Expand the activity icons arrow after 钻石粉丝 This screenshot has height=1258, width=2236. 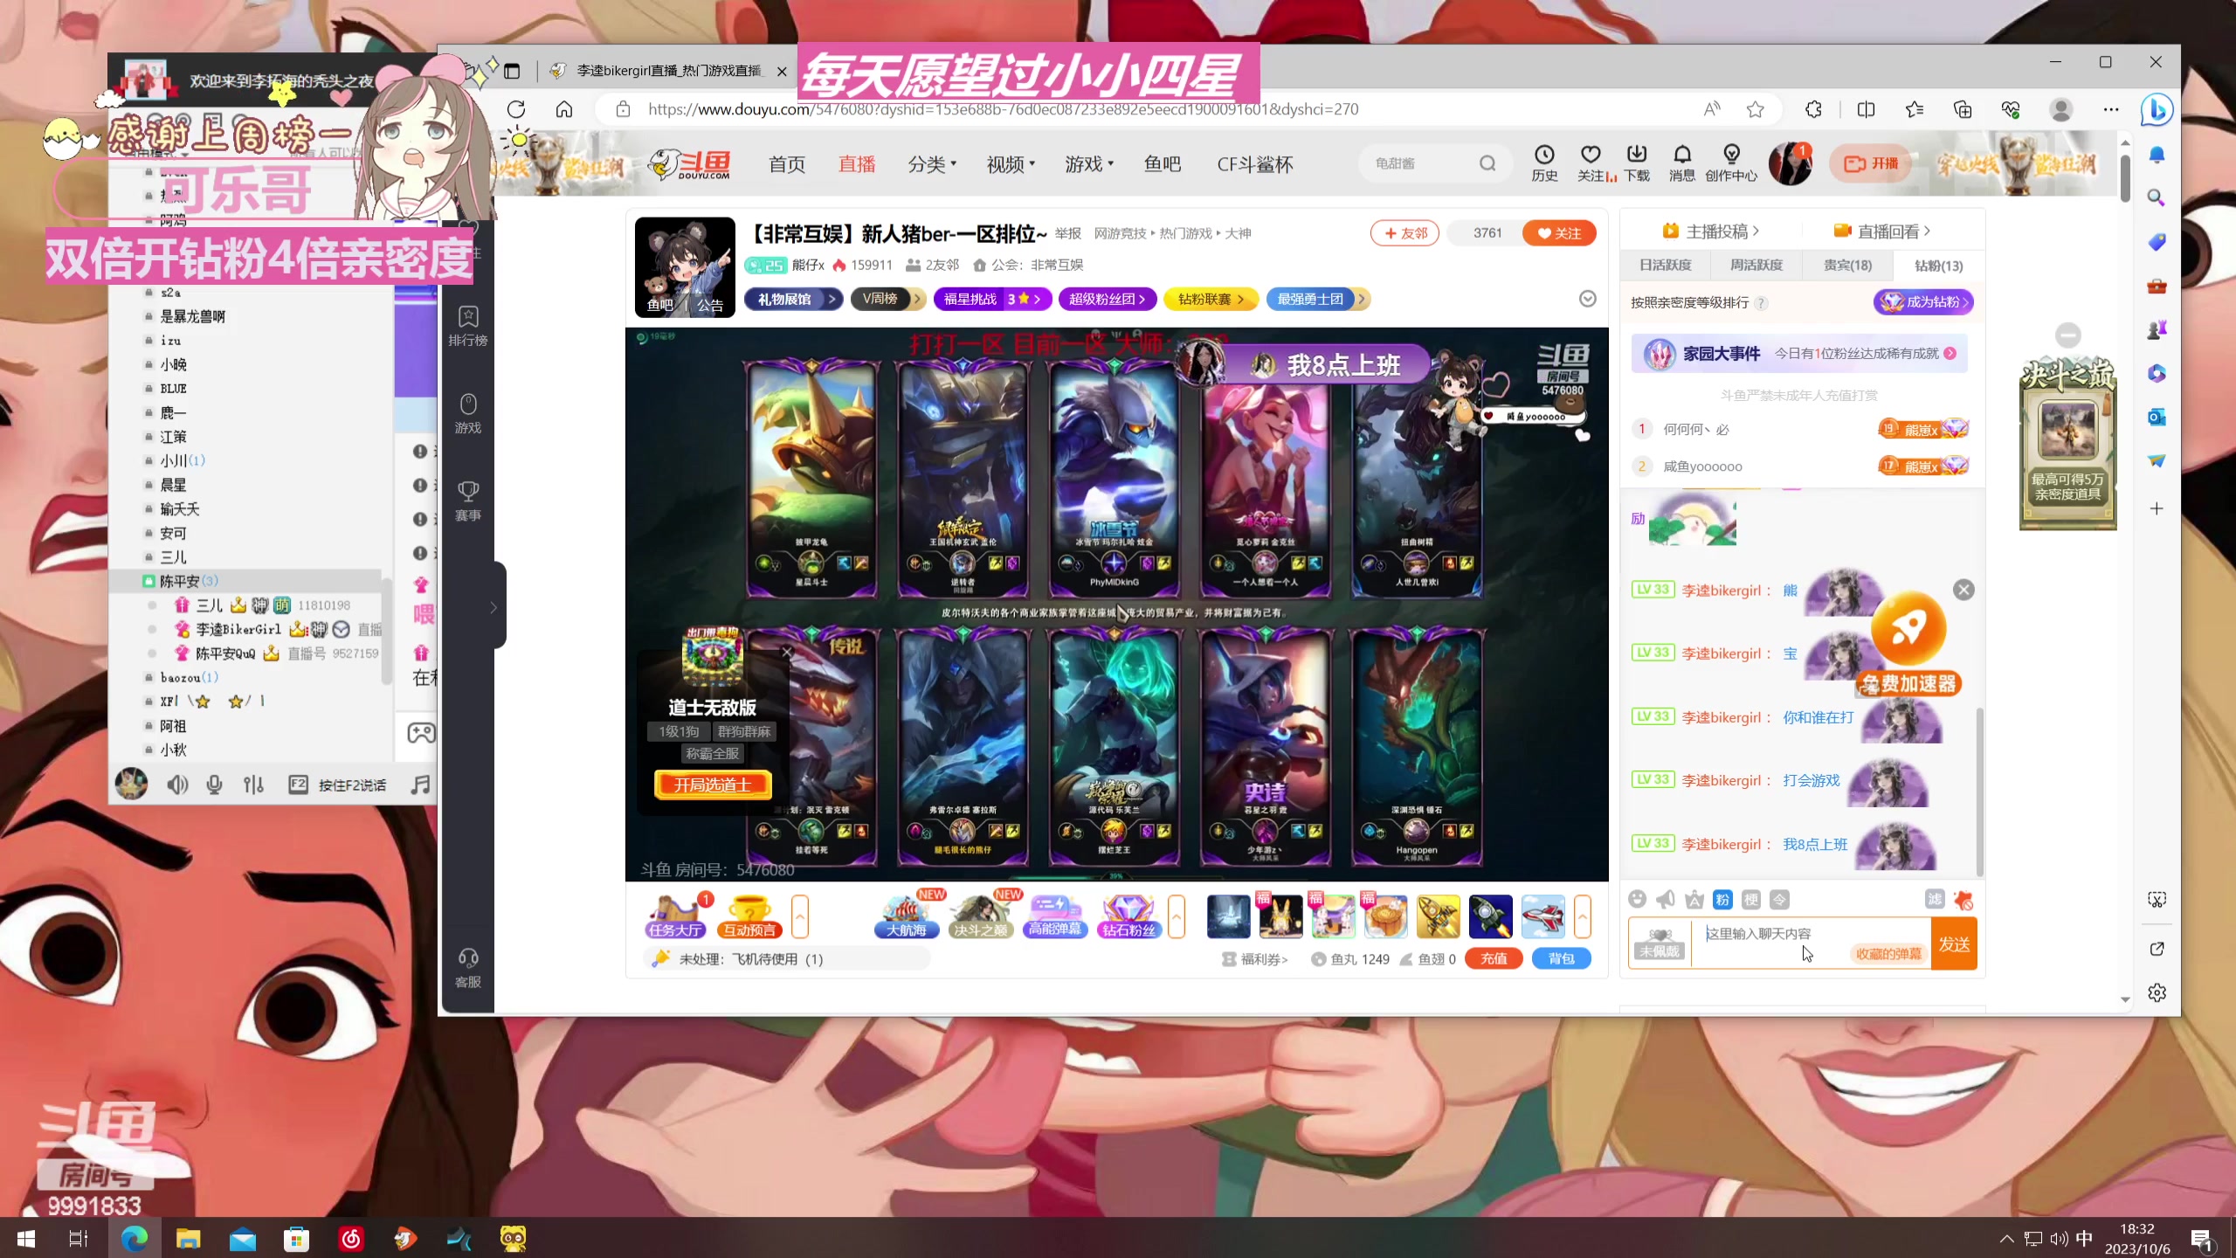point(1177,916)
